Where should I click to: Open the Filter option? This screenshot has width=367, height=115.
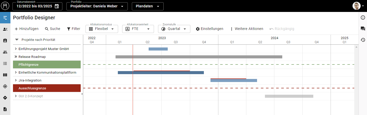point(74,29)
